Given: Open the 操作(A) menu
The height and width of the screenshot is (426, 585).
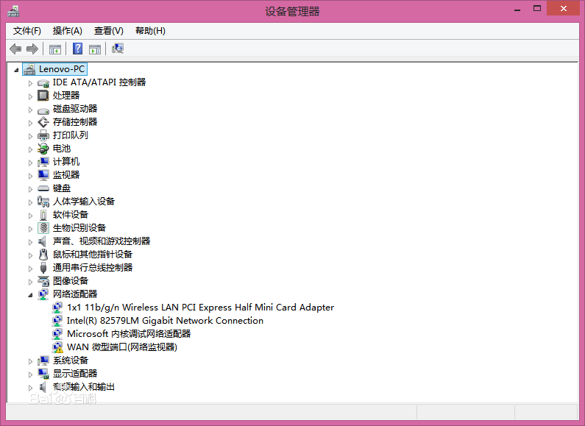Looking at the screenshot, I should (x=67, y=31).
